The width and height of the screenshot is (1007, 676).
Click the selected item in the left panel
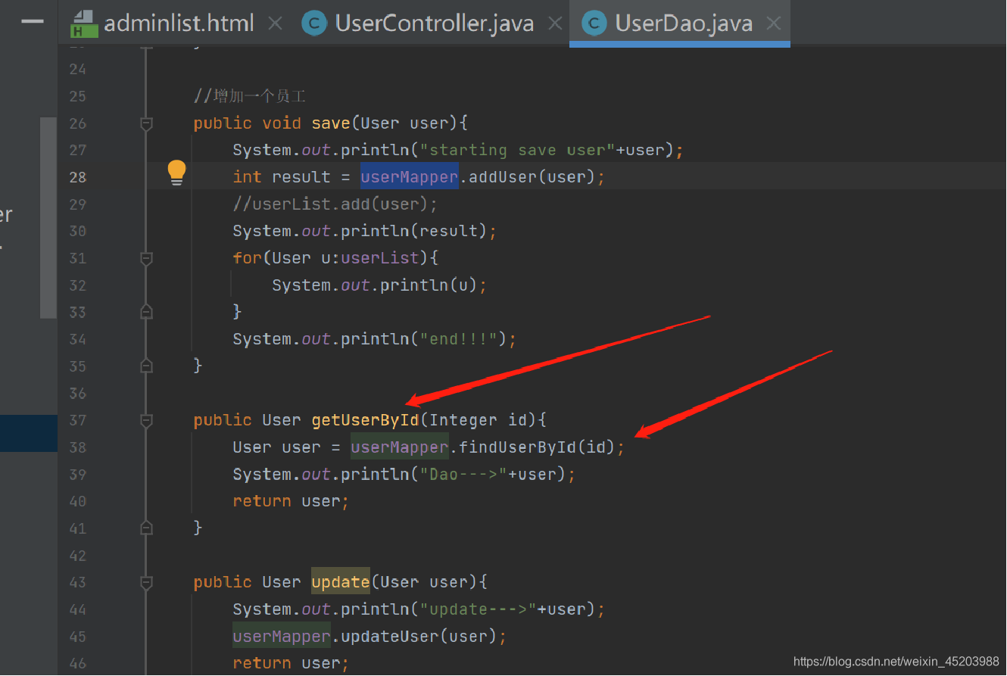pyautogui.click(x=29, y=433)
